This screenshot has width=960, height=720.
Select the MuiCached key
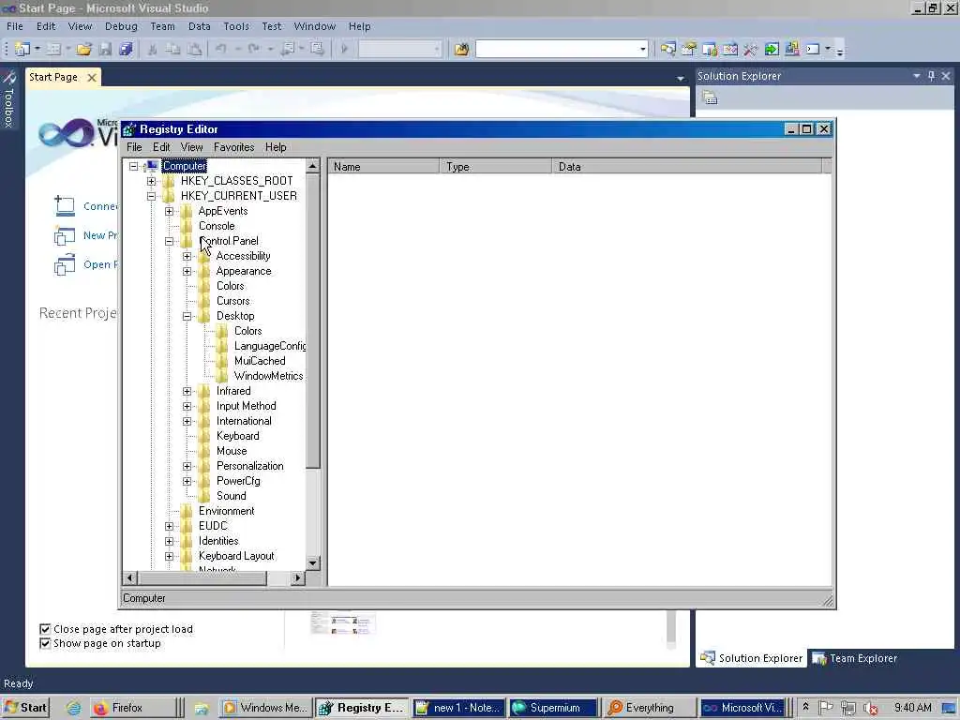(260, 361)
